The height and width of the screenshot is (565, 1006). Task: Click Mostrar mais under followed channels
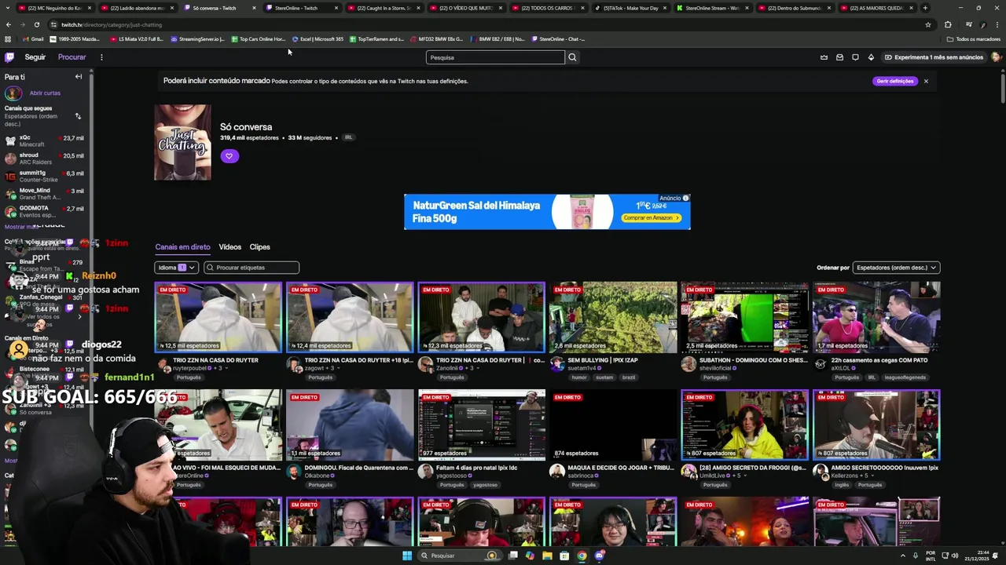[x=20, y=227]
